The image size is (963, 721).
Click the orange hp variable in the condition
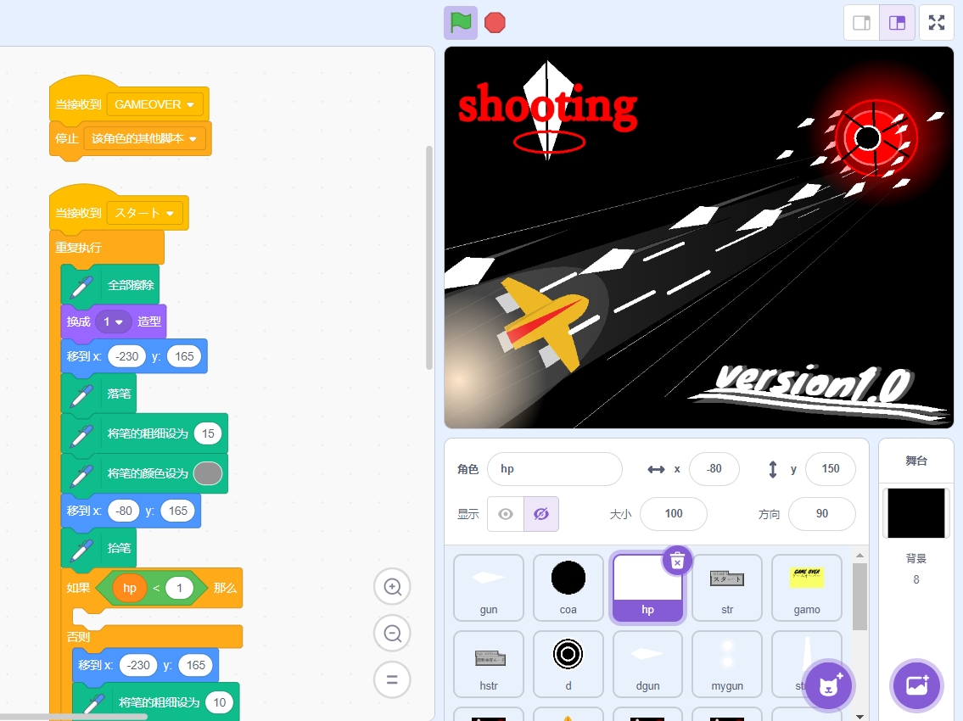coord(130,589)
